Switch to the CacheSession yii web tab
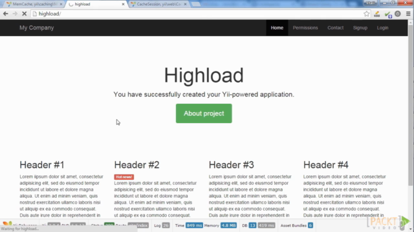This screenshot has width=414, height=232. tap(158, 5)
